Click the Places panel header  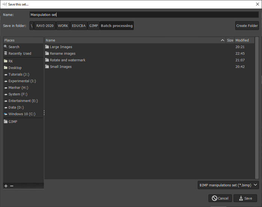(23, 40)
